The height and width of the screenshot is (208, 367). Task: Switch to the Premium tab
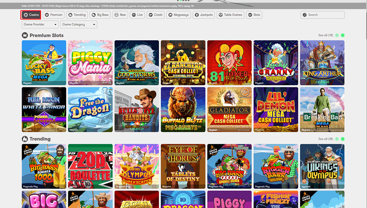(54, 15)
